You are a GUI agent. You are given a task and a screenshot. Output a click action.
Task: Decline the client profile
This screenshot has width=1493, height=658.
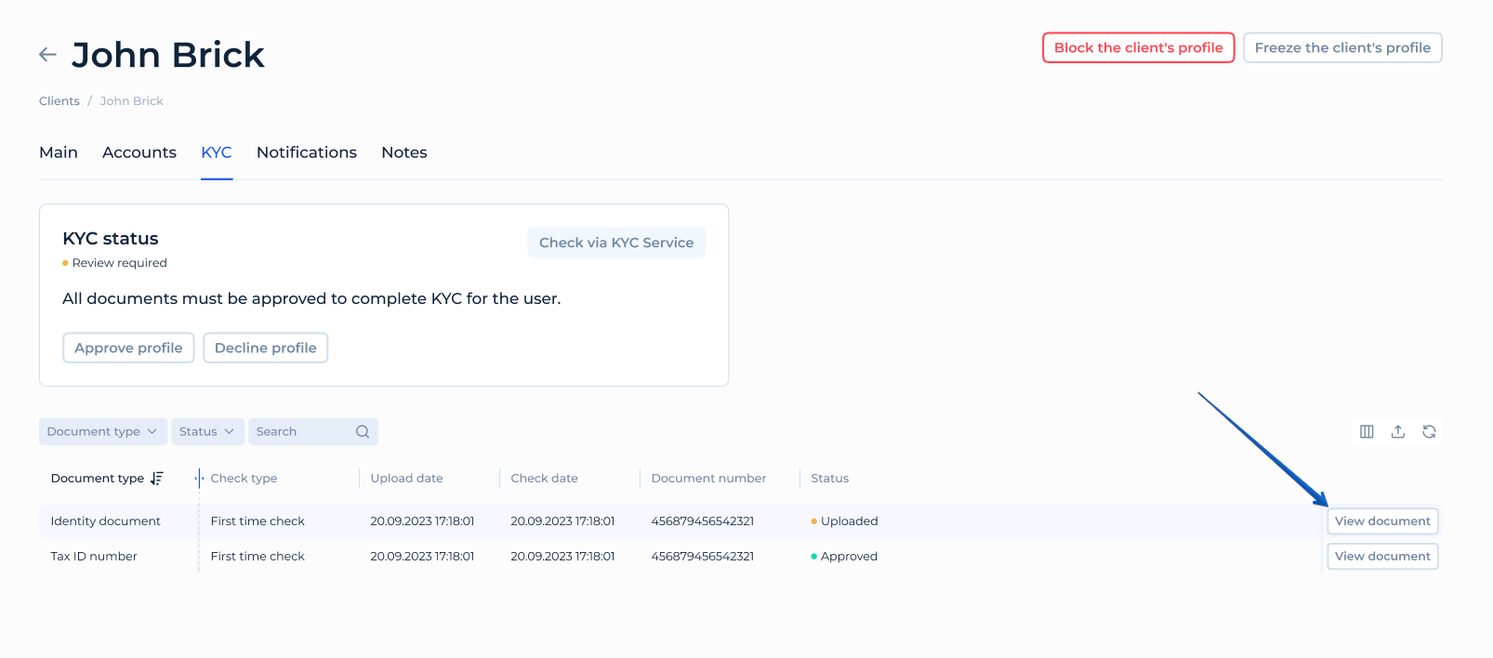tap(266, 348)
